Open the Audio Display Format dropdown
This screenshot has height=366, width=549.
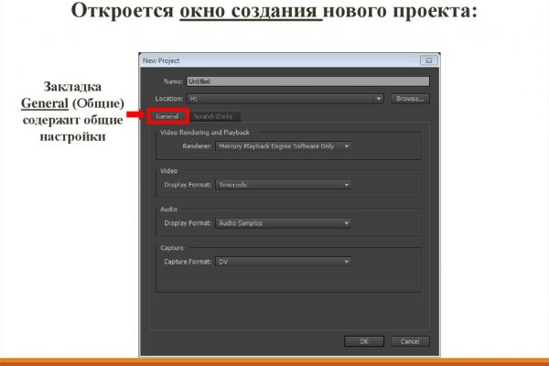284,222
